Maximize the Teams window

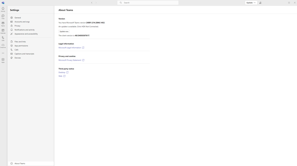coord(289,3)
